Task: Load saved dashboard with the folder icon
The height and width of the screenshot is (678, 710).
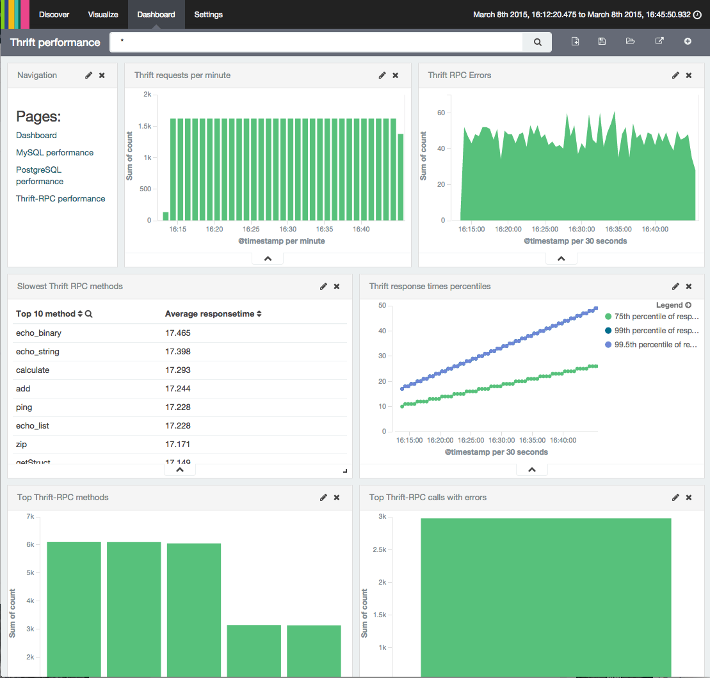Action: point(631,41)
